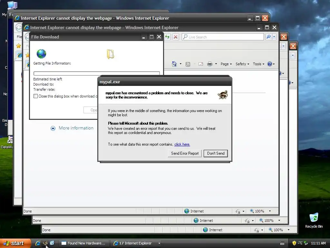This screenshot has width=330, height=248.
Task: Click the Print printer icon
Action: click(x=209, y=64)
